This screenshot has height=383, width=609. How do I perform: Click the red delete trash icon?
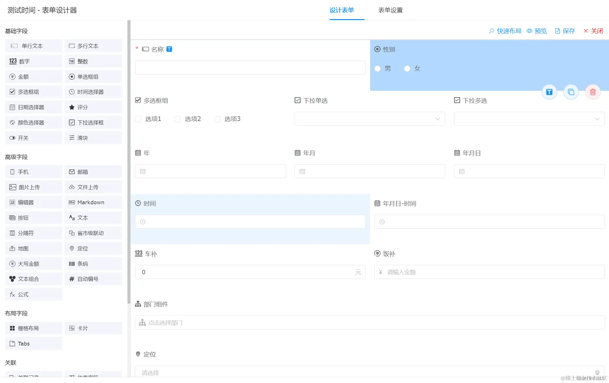[592, 92]
